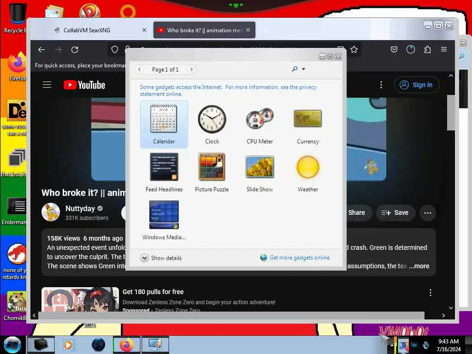The height and width of the screenshot is (354, 472).
Task: Bookmark this page with star icon
Action: pos(354,49)
